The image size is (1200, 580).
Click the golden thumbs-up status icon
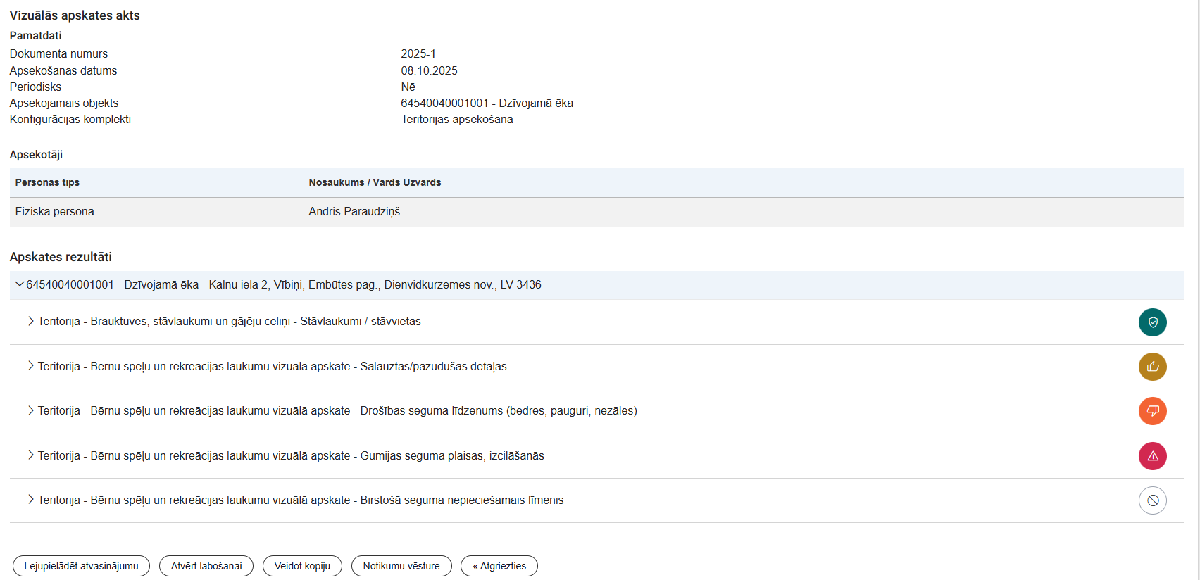(x=1152, y=367)
